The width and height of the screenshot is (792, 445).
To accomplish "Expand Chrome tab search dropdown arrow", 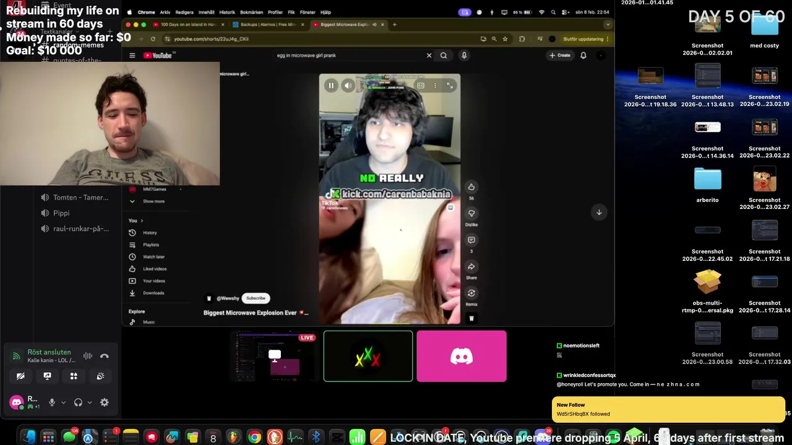I will (x=608, y=25).
